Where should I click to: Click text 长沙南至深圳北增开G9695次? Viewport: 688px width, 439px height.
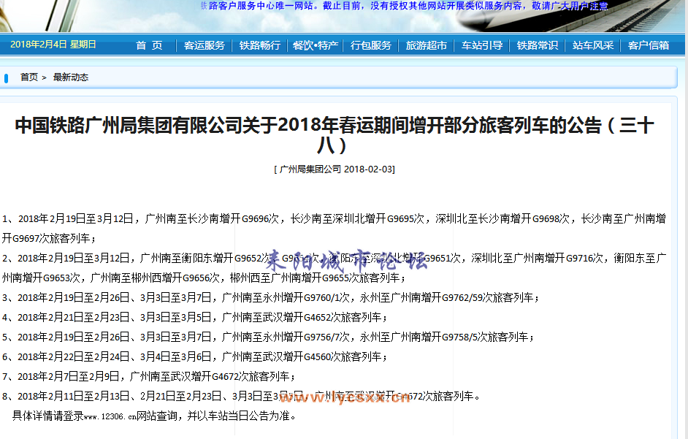pyautogui.click(x=357, y=218)
